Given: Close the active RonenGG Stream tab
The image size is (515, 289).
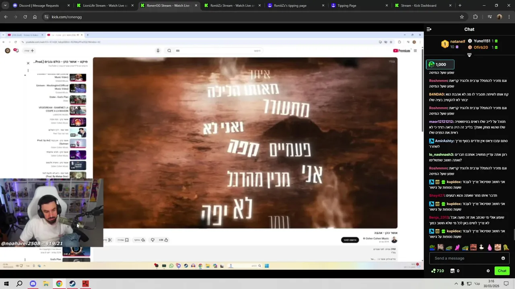Looking at the screenshot, I should (x=196, y=6).
